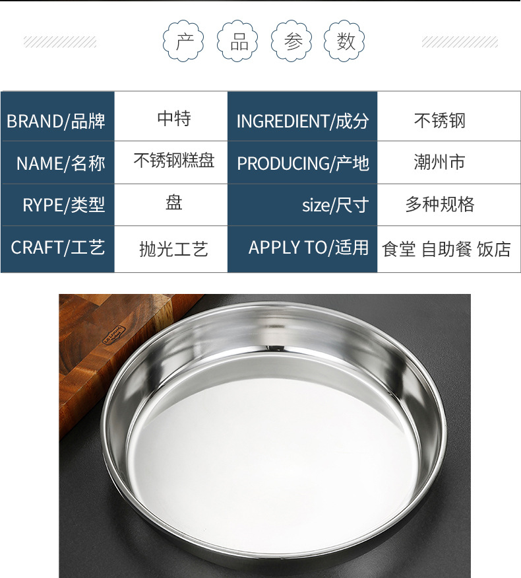Select the 潮州市 origin value
521x578 pixels.
click(x=439, y=163)
